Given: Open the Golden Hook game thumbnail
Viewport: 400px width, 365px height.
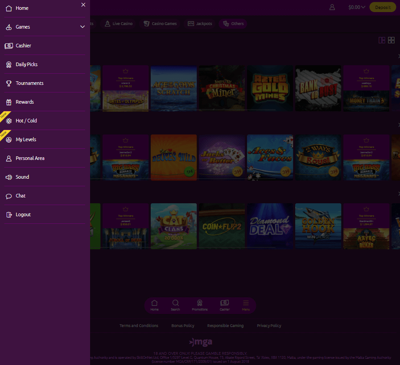Looking at the screenshot, I should [318, 226].
